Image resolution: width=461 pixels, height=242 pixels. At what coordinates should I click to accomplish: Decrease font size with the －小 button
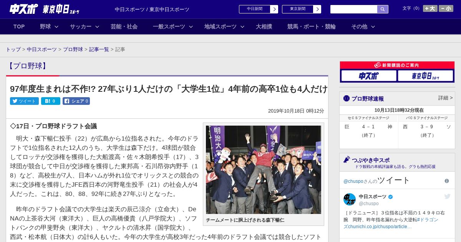(x=446, y=8)
